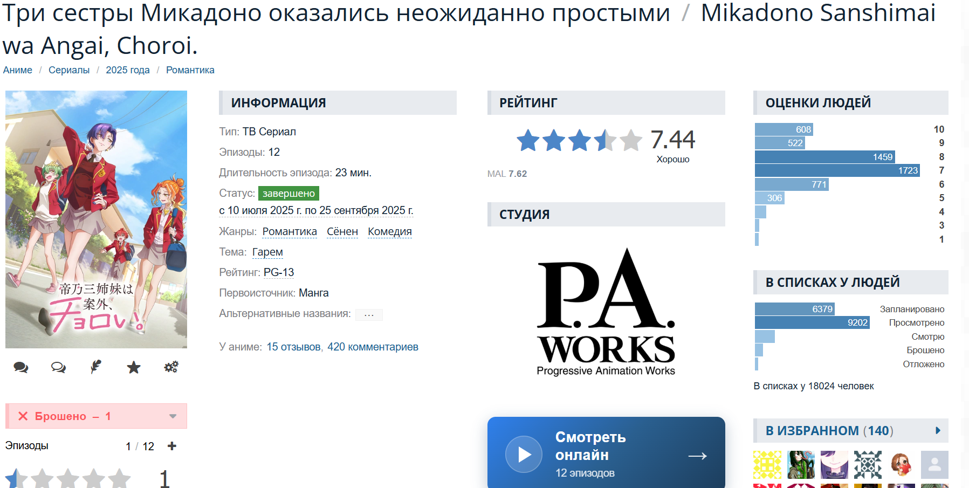The height and width of the screenshot is (488, 969).
Task: Open the 'Сериалы' breadcrumb link
Action: click(69, 70)
